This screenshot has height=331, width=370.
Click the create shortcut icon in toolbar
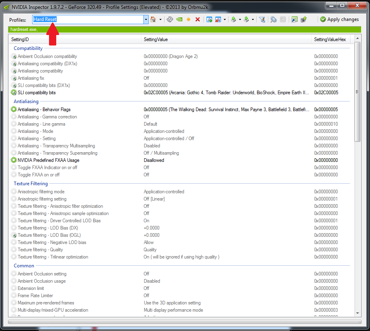tap(294, 19)
